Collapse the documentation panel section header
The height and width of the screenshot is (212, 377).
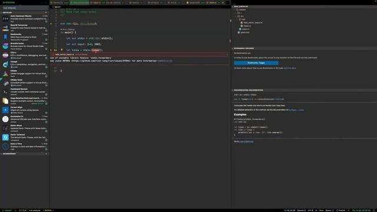(304, 90)
